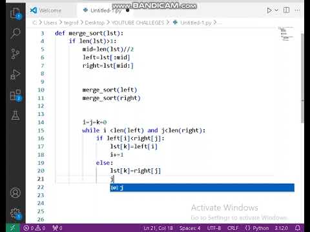Open the More Actions ellipsis menu

297,10
